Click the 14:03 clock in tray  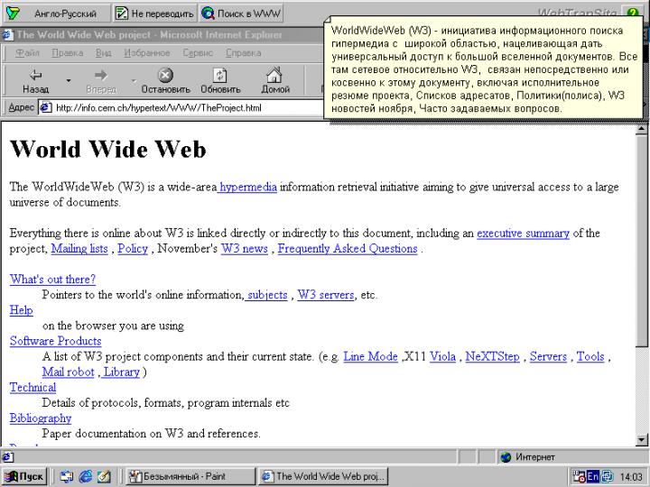(630, 477)
